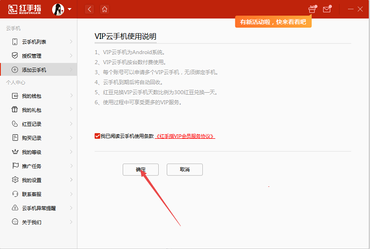This screenshot has height=249, width=370.
Task: Open the mail messages icon
Action: click(327, 9)
